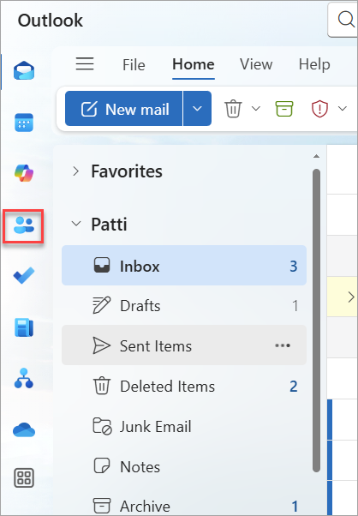Open the Calendar app icon
Image resolution: width=358 pixels, height=516 pixels.
24,123
